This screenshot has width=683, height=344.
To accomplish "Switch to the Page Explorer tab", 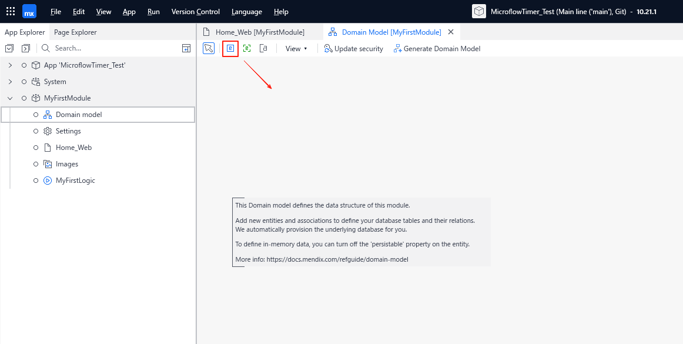I will point(75,32).
